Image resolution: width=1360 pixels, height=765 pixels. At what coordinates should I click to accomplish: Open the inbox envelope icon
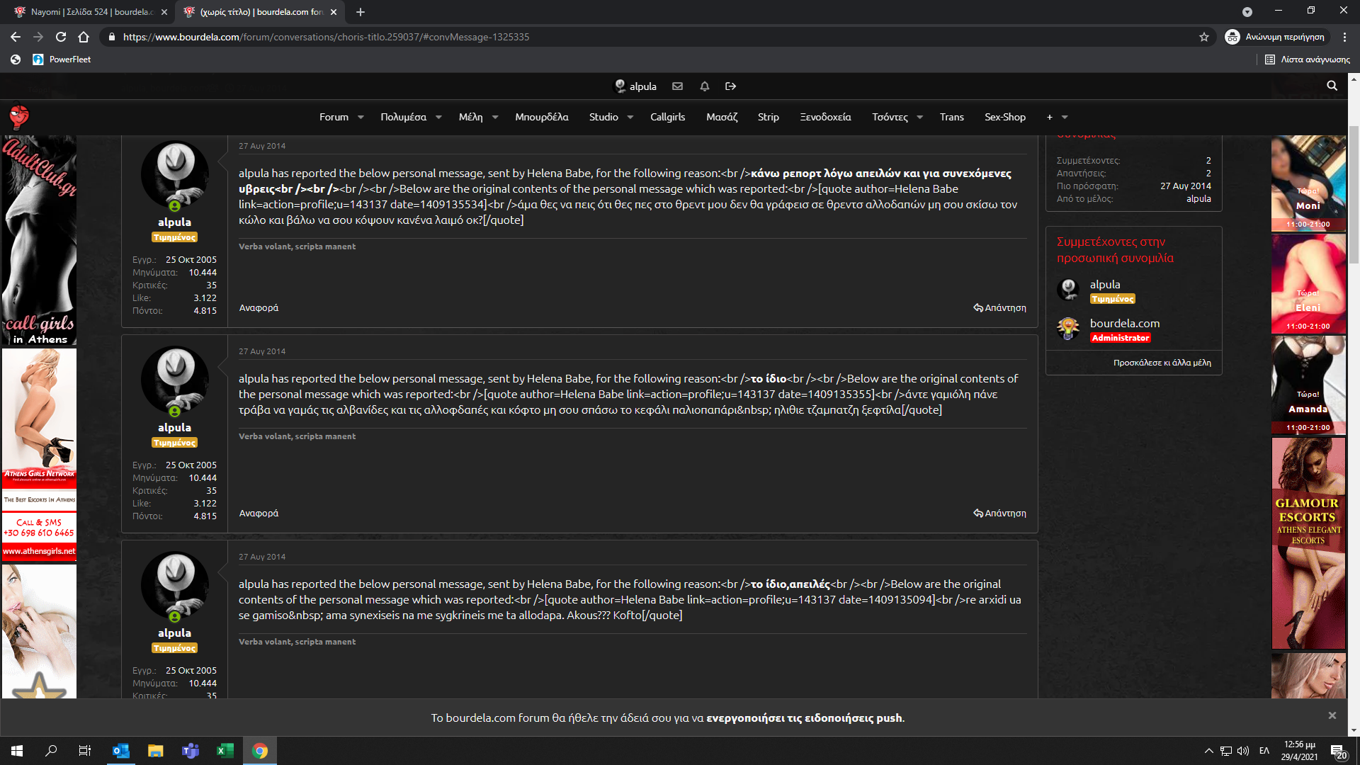coord(677,86)
